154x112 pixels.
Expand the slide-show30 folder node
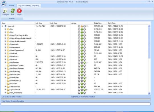(5, 87)
